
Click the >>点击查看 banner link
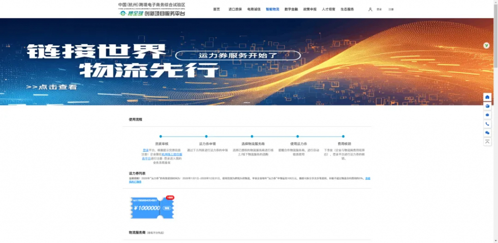coord(52,87)
